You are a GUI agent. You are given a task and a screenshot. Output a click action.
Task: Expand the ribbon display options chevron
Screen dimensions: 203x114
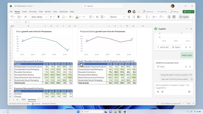click(192, 18)
